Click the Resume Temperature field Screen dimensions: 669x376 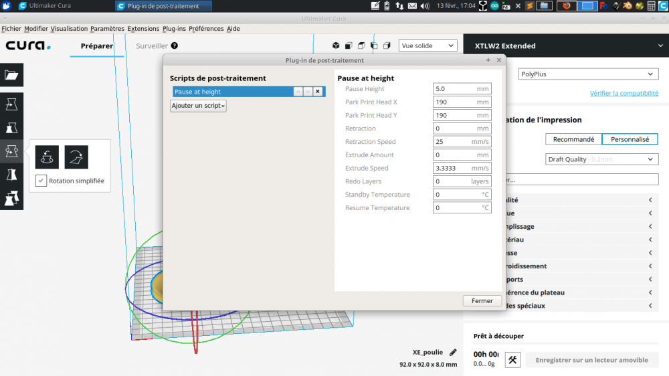click(x=462, y=208)
